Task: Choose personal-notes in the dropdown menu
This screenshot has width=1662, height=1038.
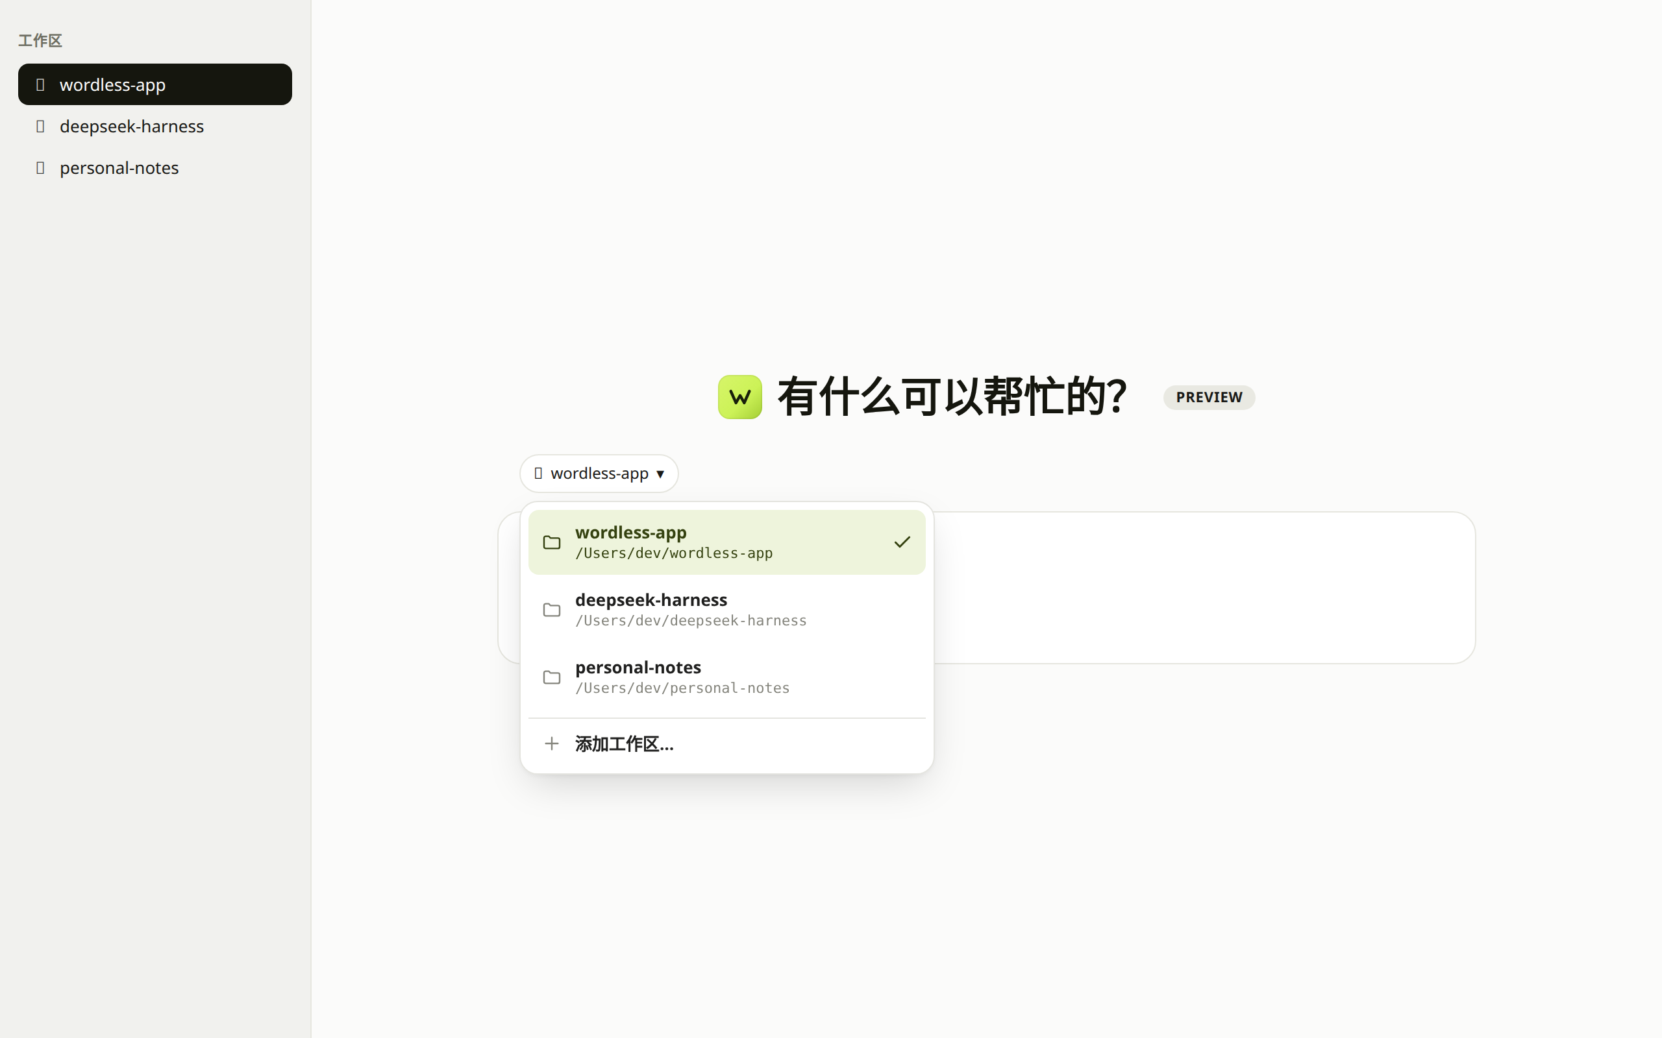Action: tap(726, 677)
